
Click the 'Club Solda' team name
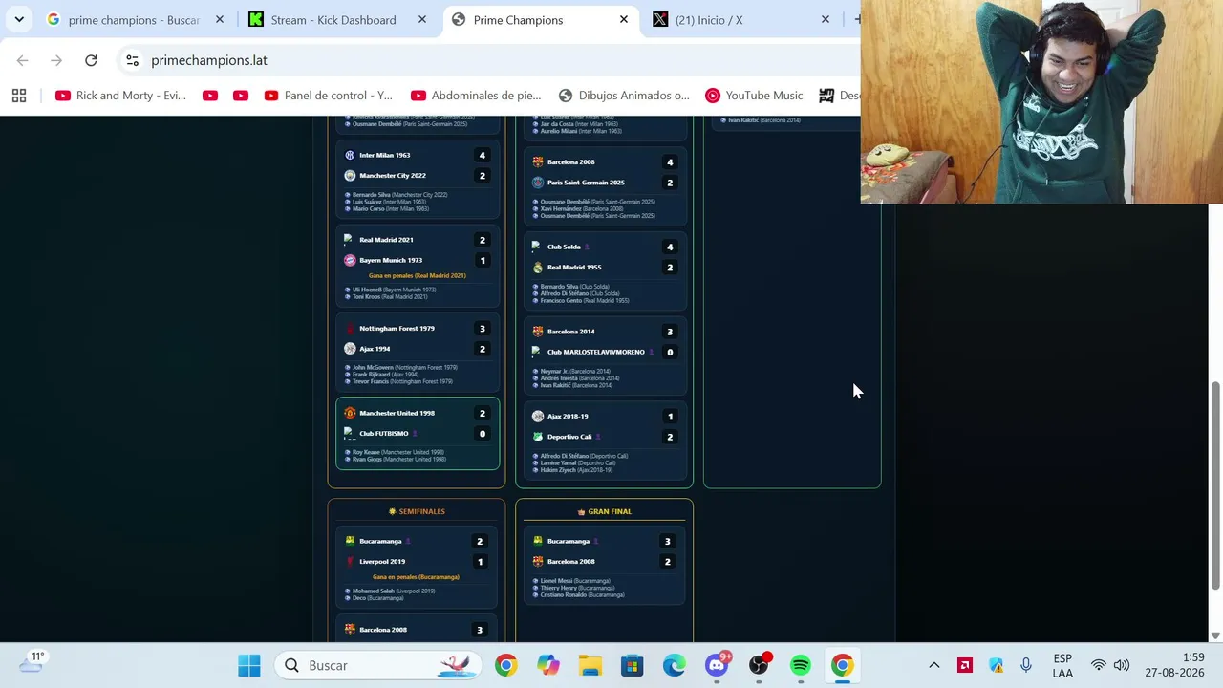point(564,247)
